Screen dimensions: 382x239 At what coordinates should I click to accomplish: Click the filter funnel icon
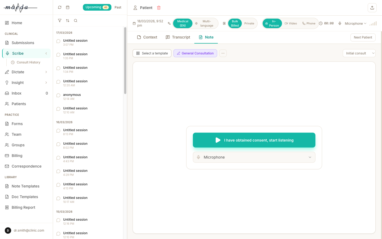pos(60,21)
